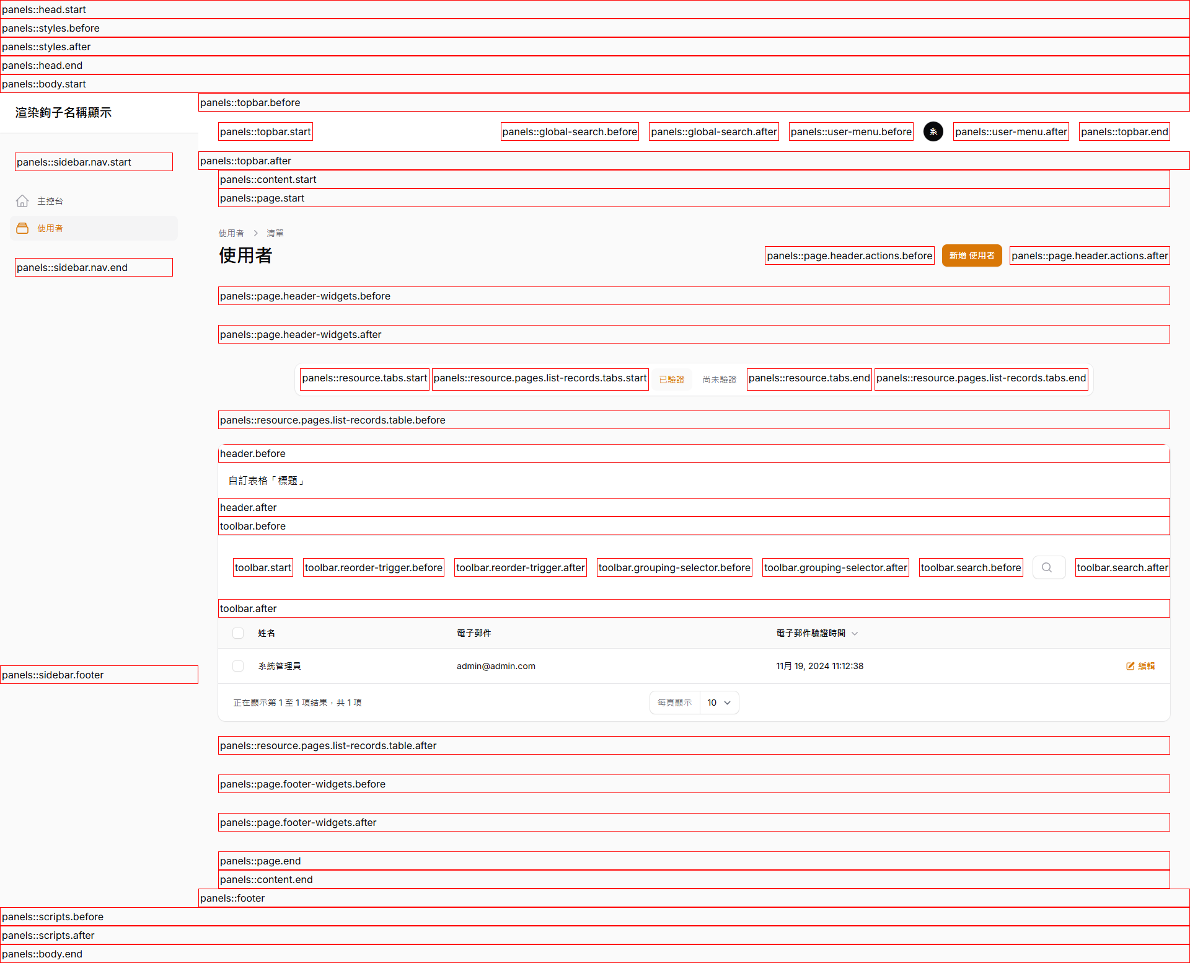Click the breadcrumb chevron separator
The width and height of the screenshot is (1190, 963).
[255, 233]
